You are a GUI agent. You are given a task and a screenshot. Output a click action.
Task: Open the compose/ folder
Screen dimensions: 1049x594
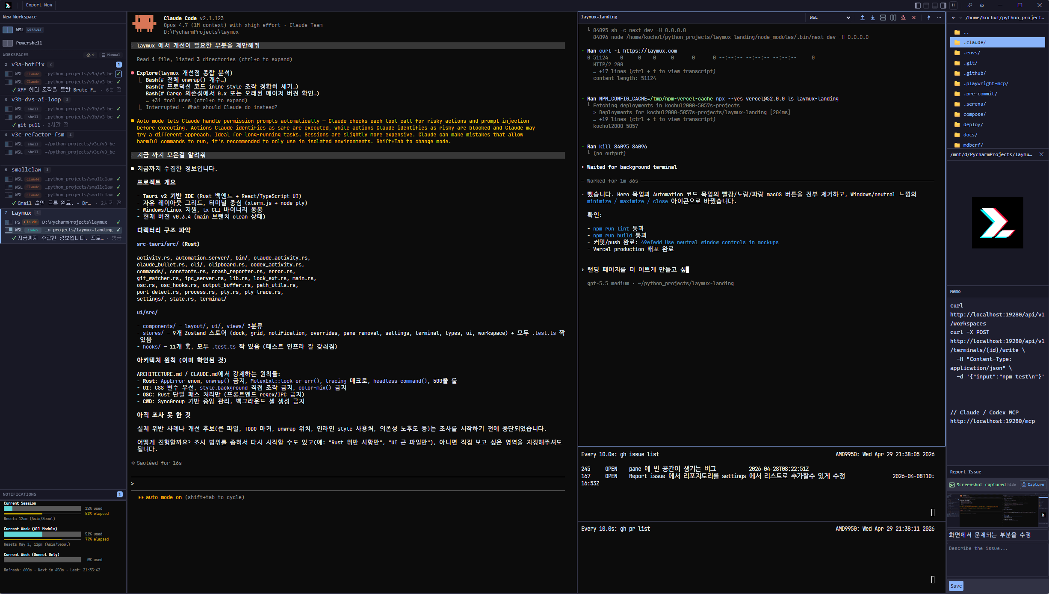(997, 114)
